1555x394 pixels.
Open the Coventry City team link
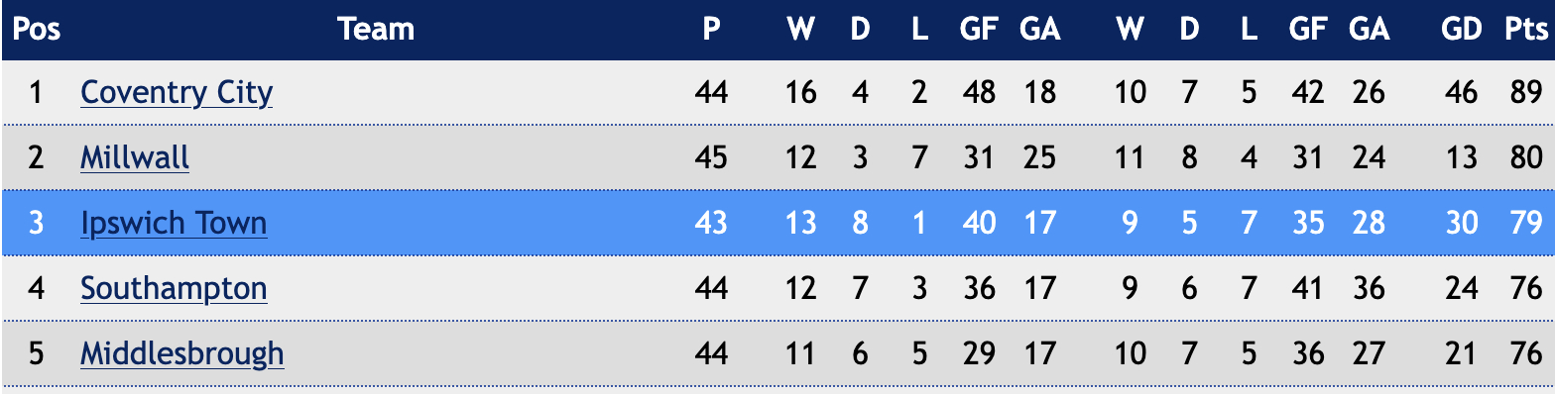click(177, 92)
